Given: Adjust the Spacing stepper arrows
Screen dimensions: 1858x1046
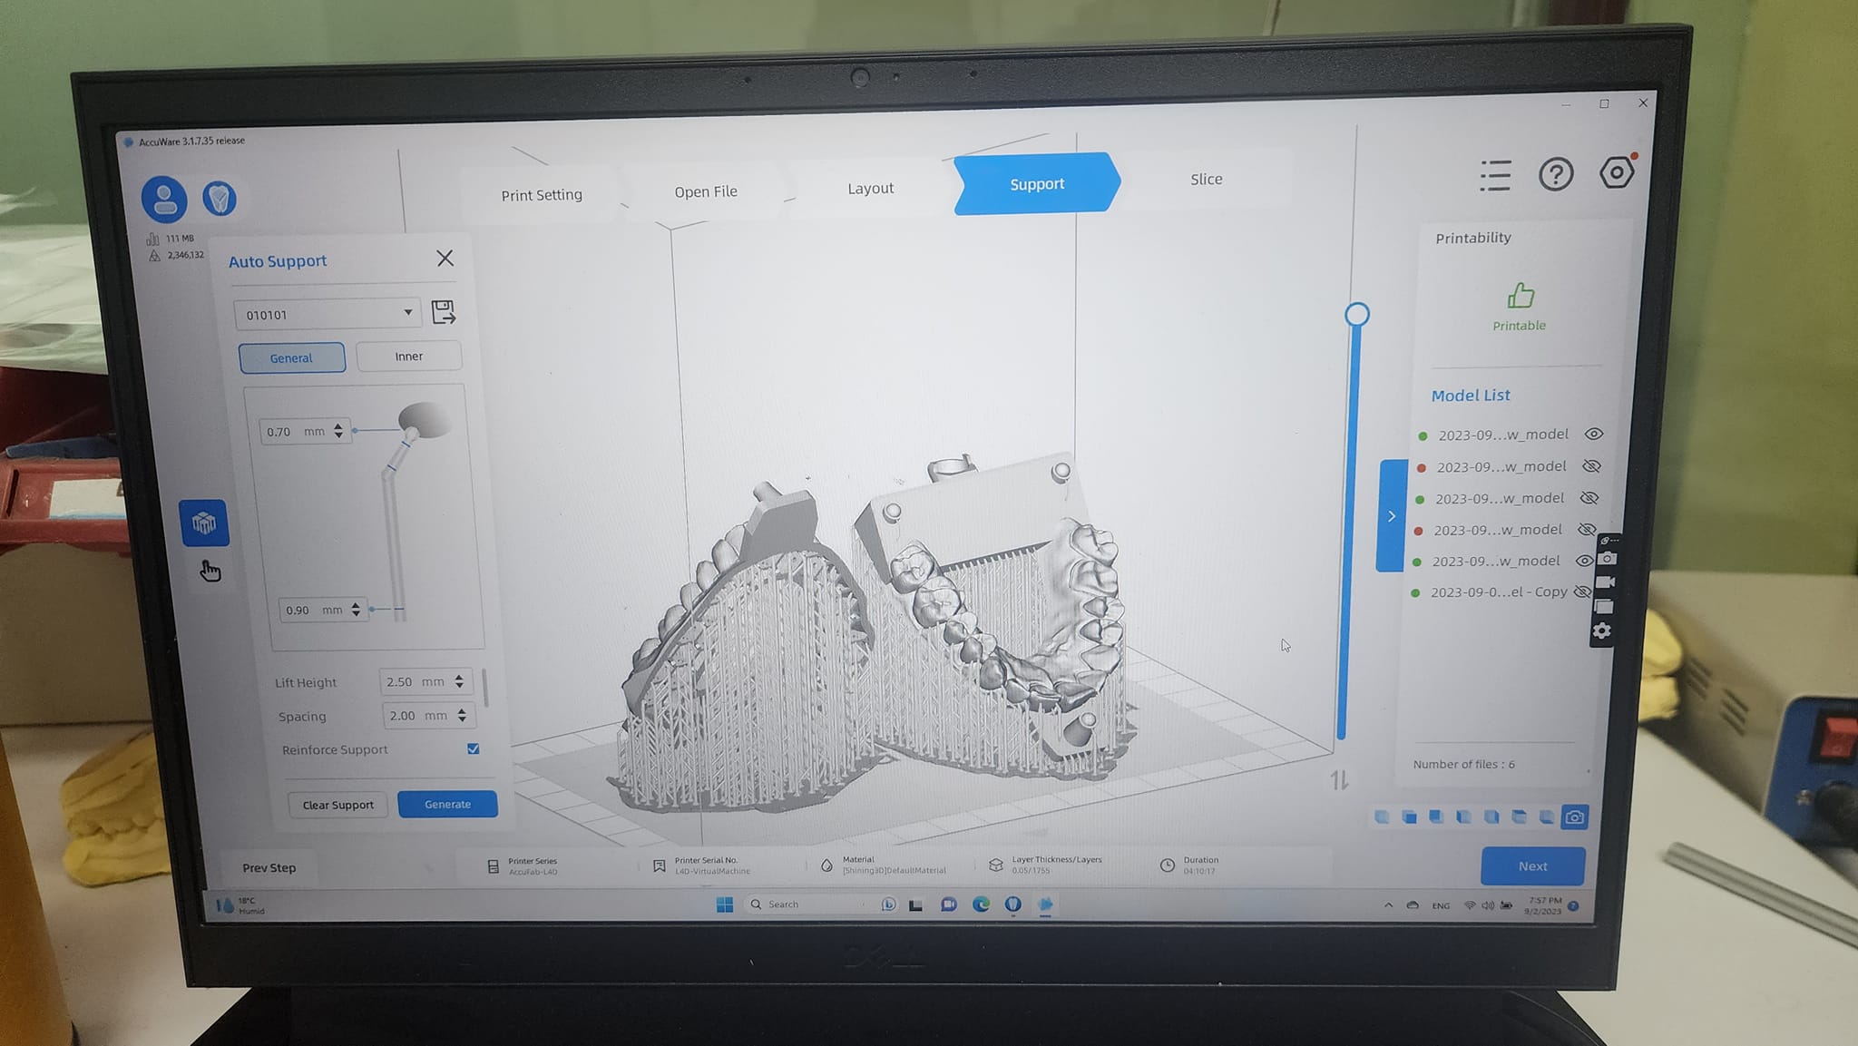Looking at the screenshot, I should (x=462, y=715).
